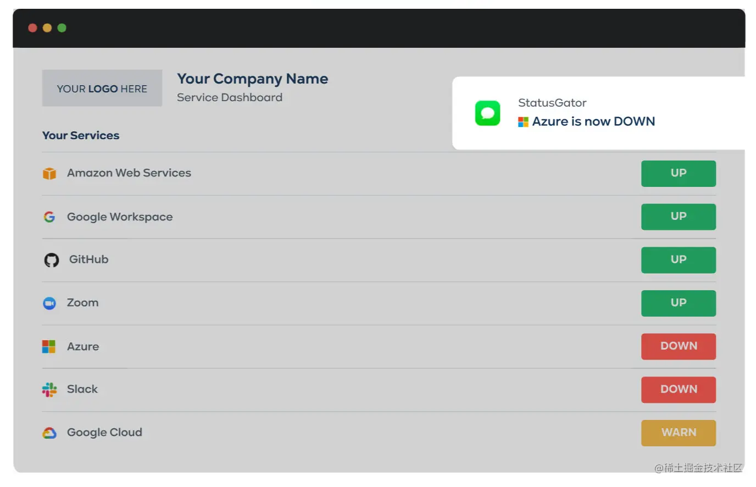Viewport: 756px width, 487px height.
Task: Click the red close window dot
Action: 32,28
